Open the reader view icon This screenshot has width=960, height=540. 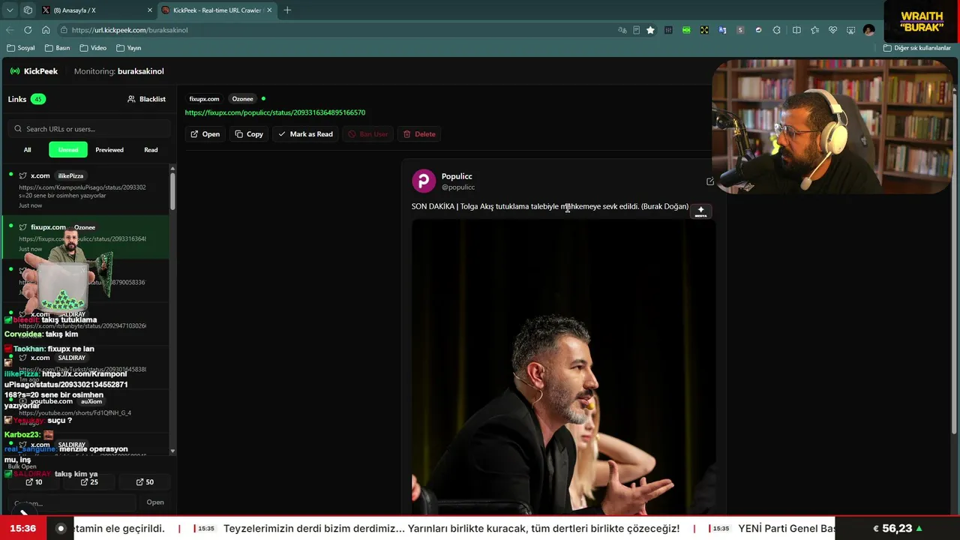pyautogui.click(x=636, y=30)
